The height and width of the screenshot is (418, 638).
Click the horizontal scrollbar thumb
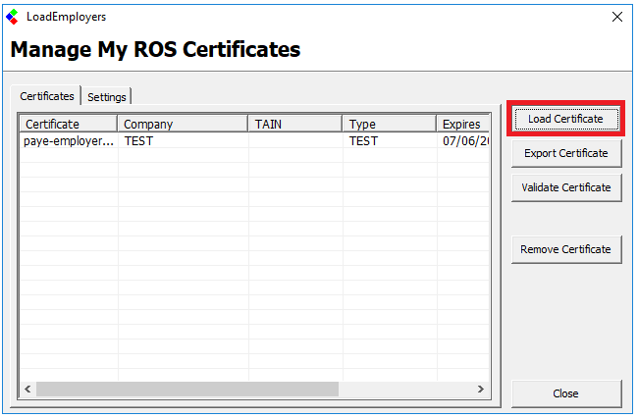[186, 390]
